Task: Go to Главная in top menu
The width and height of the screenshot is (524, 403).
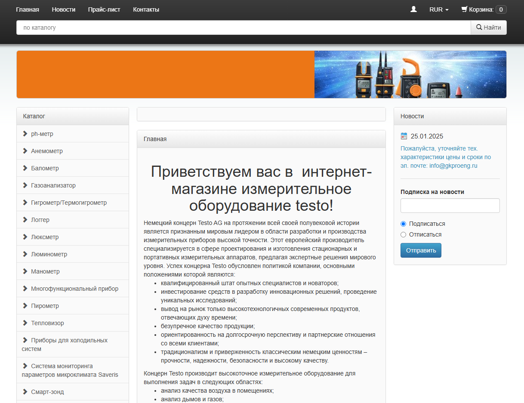Action: 28,9
